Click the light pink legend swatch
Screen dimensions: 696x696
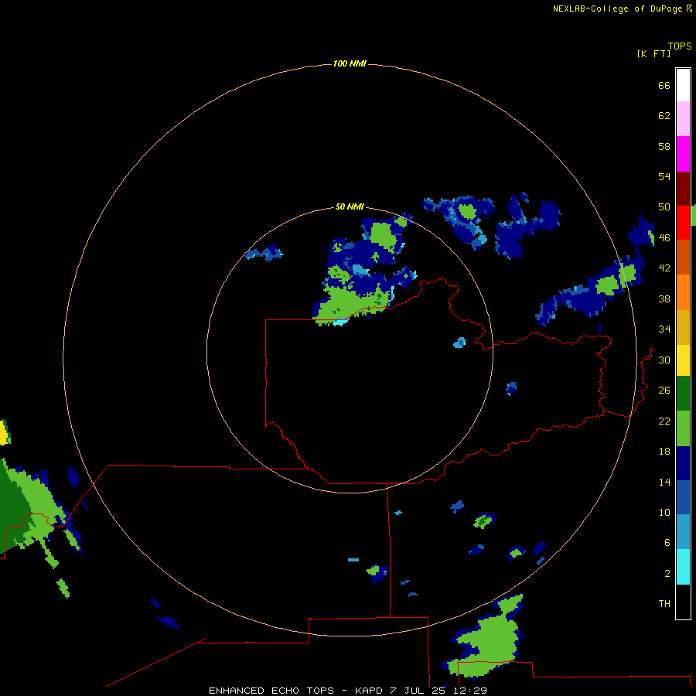coord(683,119)
